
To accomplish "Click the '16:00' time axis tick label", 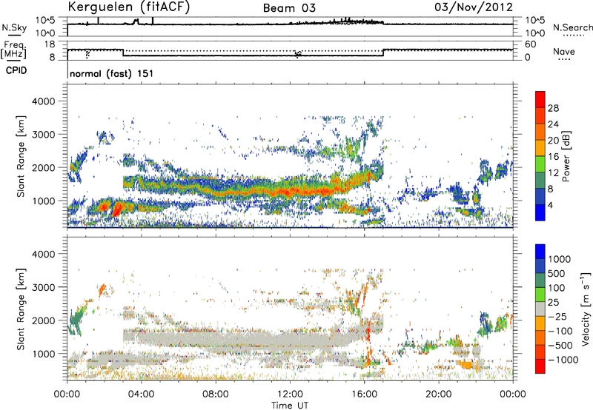I will pos(365,394).
